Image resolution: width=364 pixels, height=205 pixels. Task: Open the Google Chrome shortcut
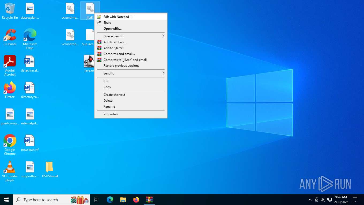10,145
